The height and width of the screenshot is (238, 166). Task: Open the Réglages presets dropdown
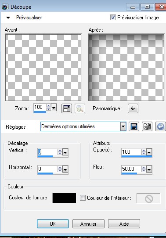click(x=123, y=126)
